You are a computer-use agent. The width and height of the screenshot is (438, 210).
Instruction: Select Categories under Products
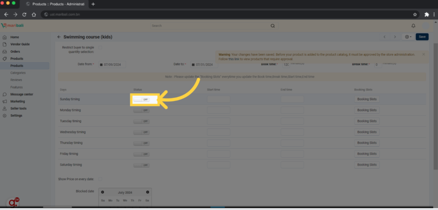coord(18,73)
